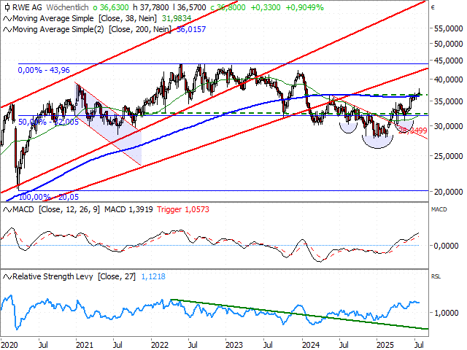This screenshot has width=467, height=350.
Task: Click the 2020 time axis label
Action: pyautogui.click(x=9, y=345)
